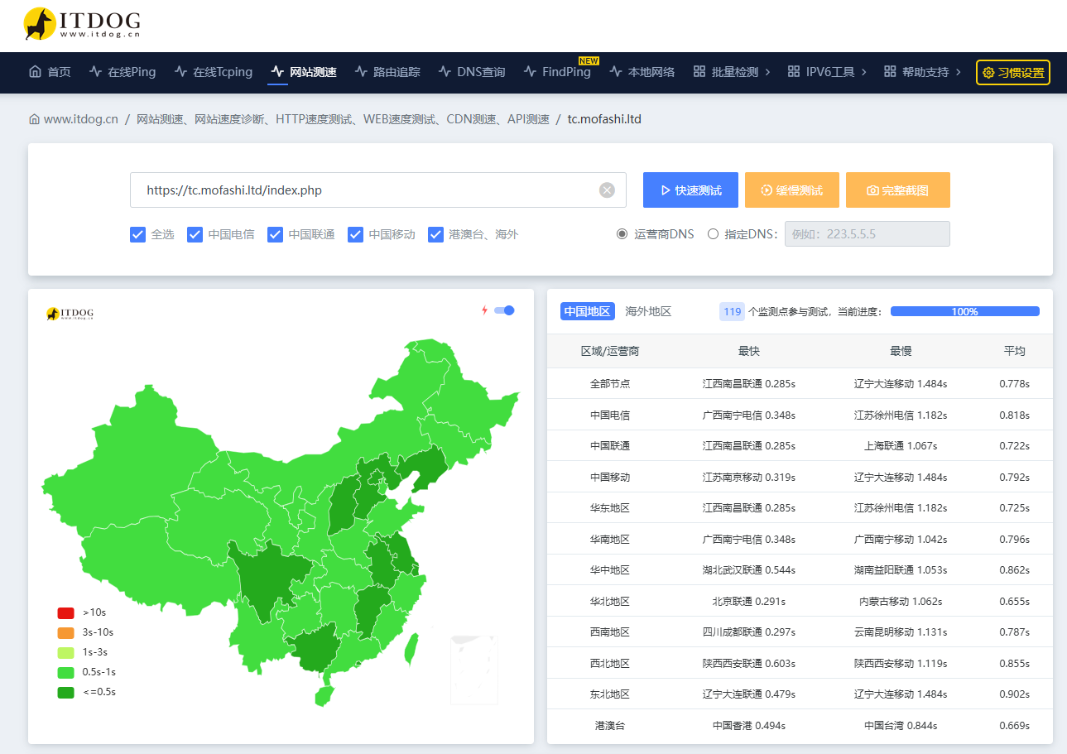Click the grid icon beside IPV6工具
The height and width of the screenshot is (754, 1067).
tap(794, 72)
